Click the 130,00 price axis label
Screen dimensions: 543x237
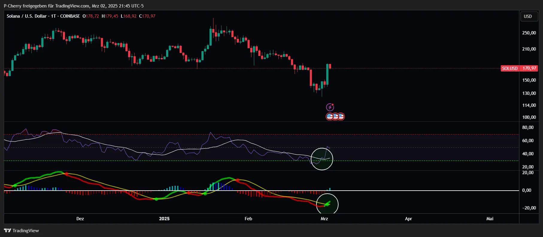click(x=529, y=93)
